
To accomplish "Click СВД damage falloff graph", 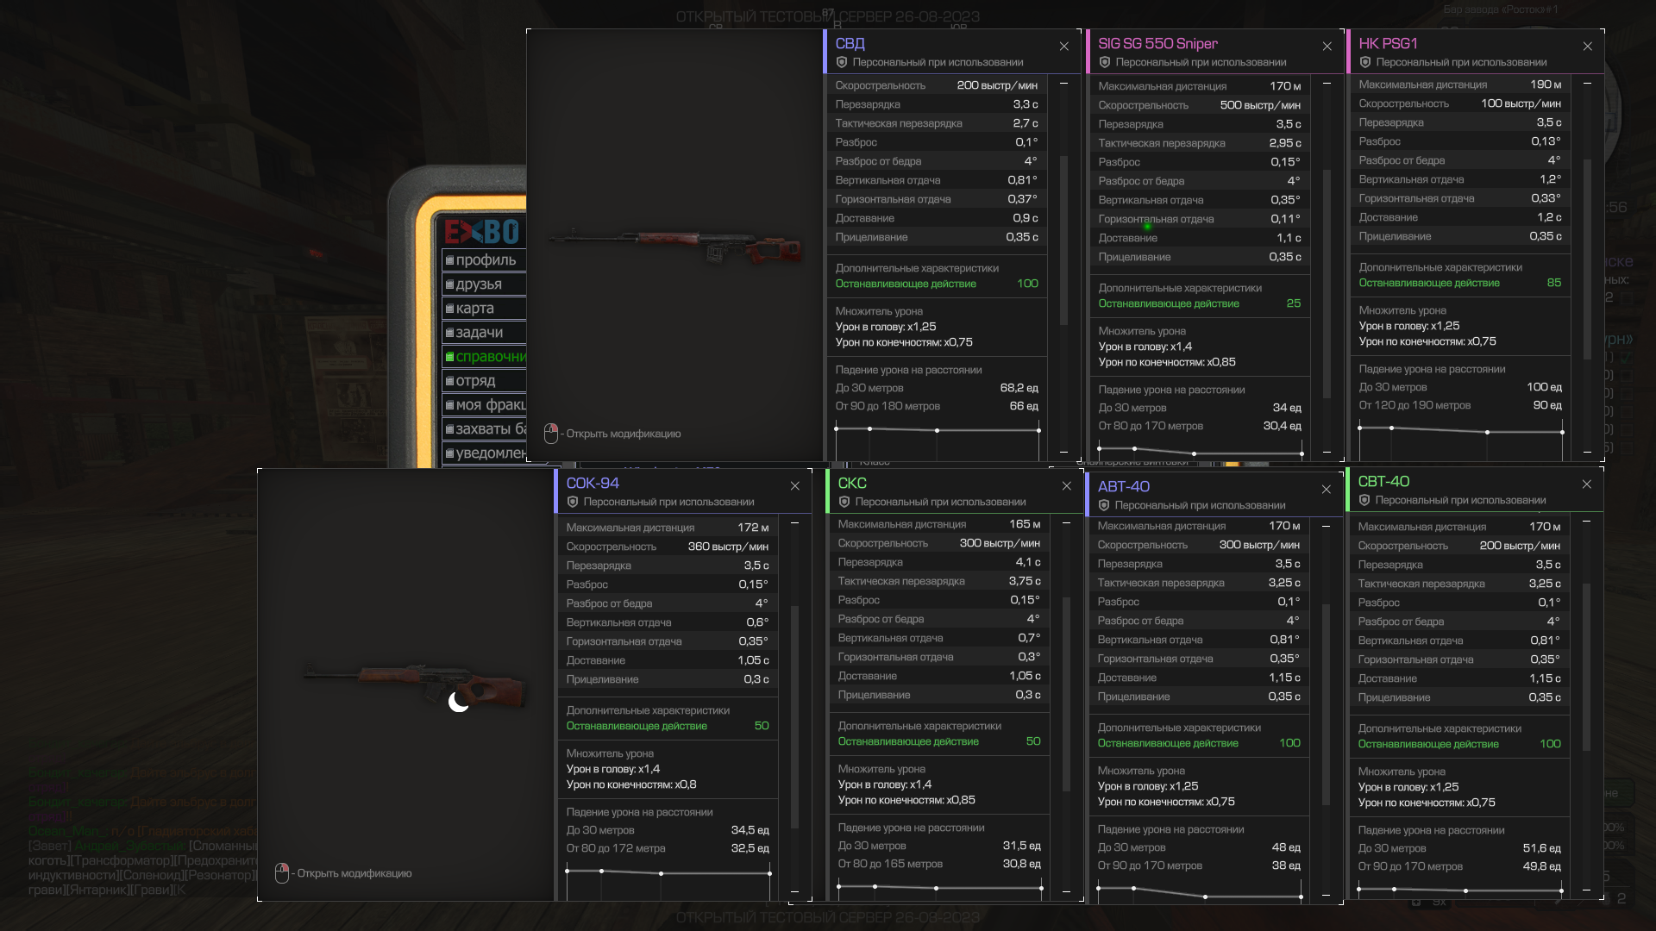I will tap(937, 441).
